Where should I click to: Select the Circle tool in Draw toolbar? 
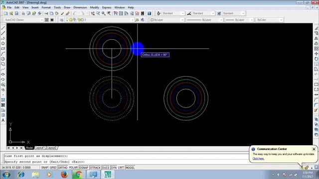[x=3, y=59]
